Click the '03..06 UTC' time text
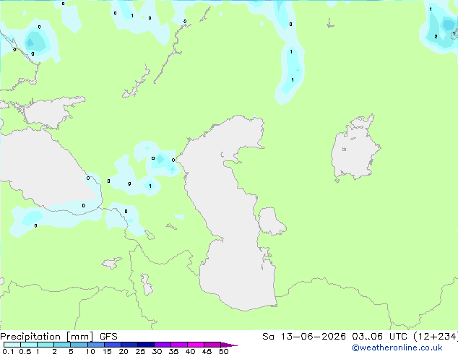458x354 pixels. coord(379,337)
